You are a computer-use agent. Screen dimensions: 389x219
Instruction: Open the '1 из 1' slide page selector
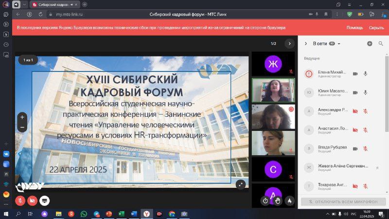(28, 60)
